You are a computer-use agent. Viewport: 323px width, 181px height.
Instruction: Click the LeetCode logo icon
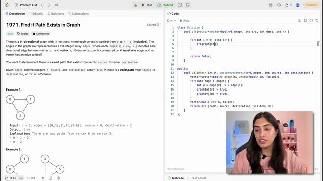7,5
